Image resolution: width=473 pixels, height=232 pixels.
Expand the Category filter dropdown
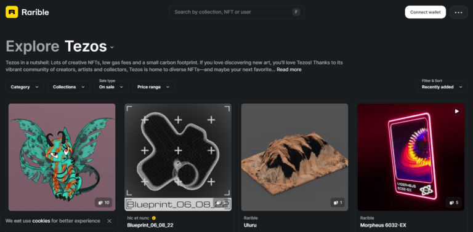click(x=25, y=87)
